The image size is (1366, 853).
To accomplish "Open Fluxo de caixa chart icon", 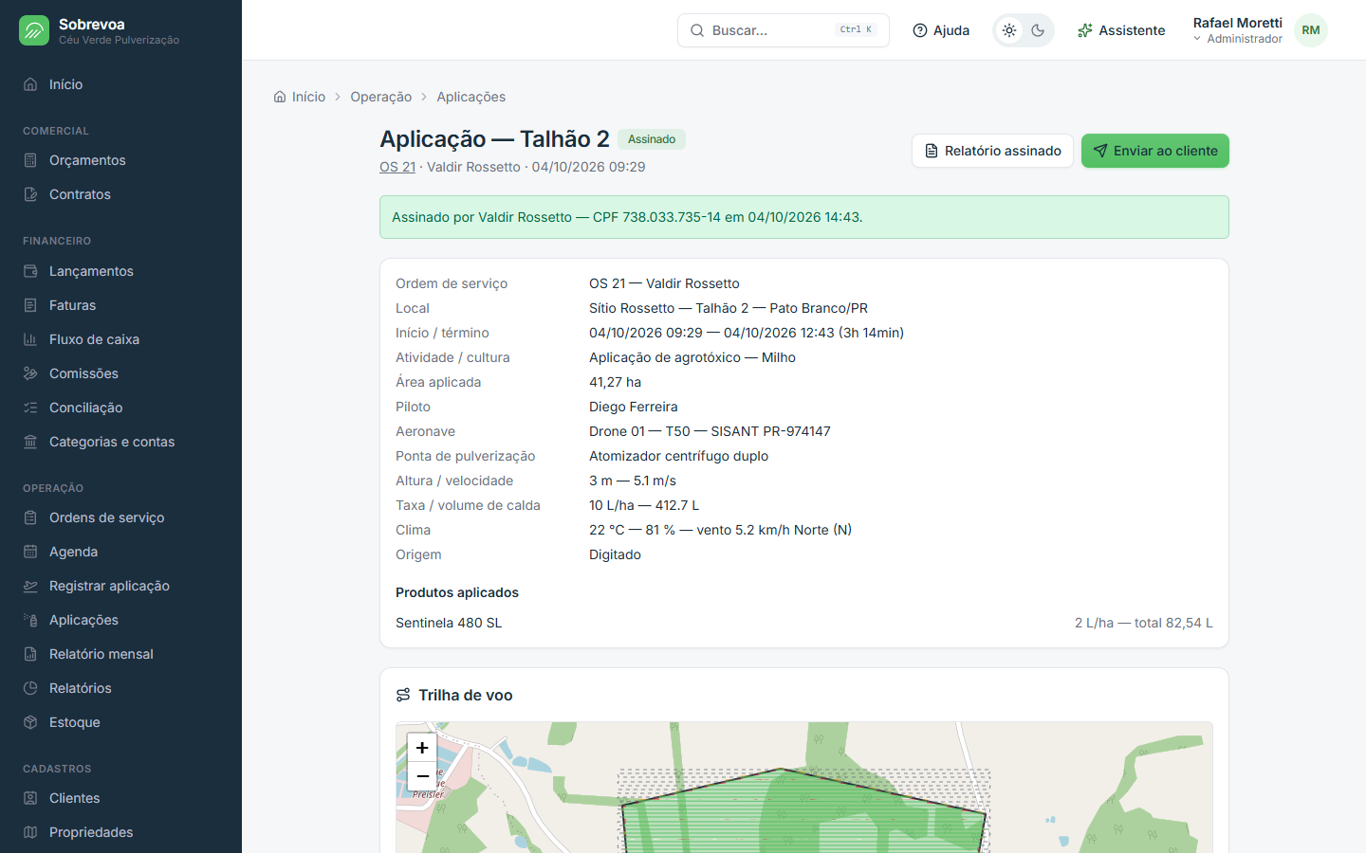I will pos(30,339).
